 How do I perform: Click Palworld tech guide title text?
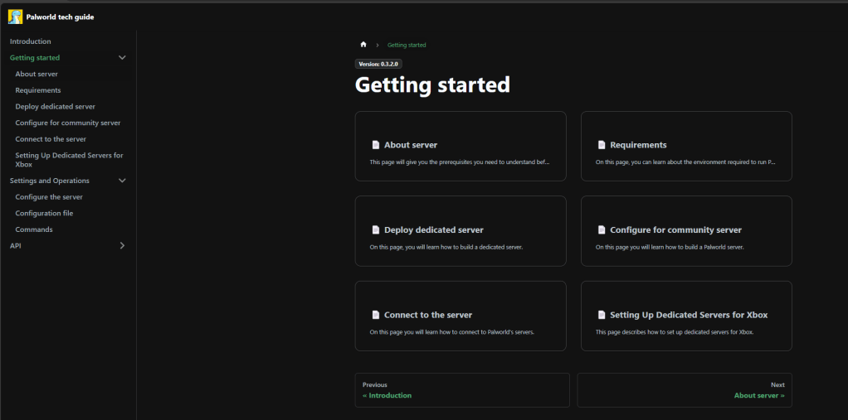pos(60,17)
